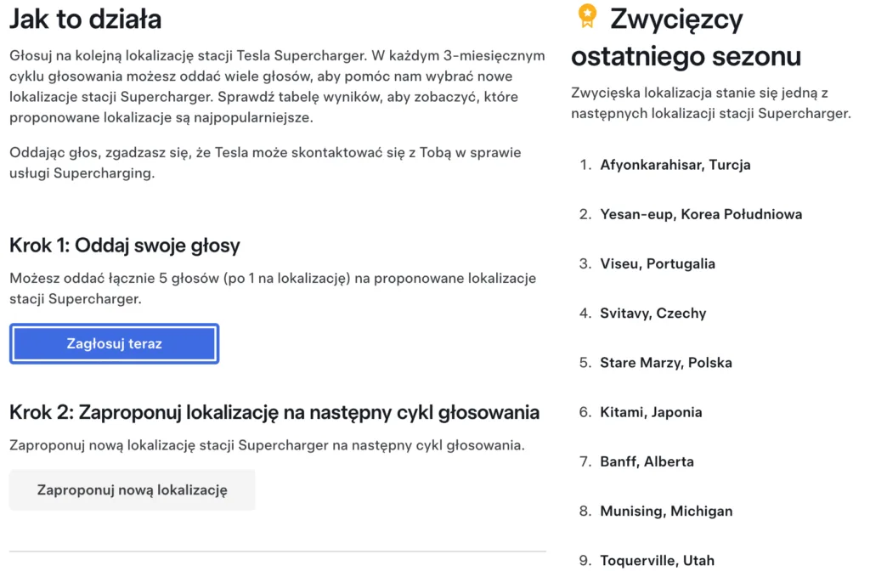This screenshot has width=870, height=571.
Task: Click the Krok 1: Oddaj swoje głosy heading
Action: coord(122,244)
